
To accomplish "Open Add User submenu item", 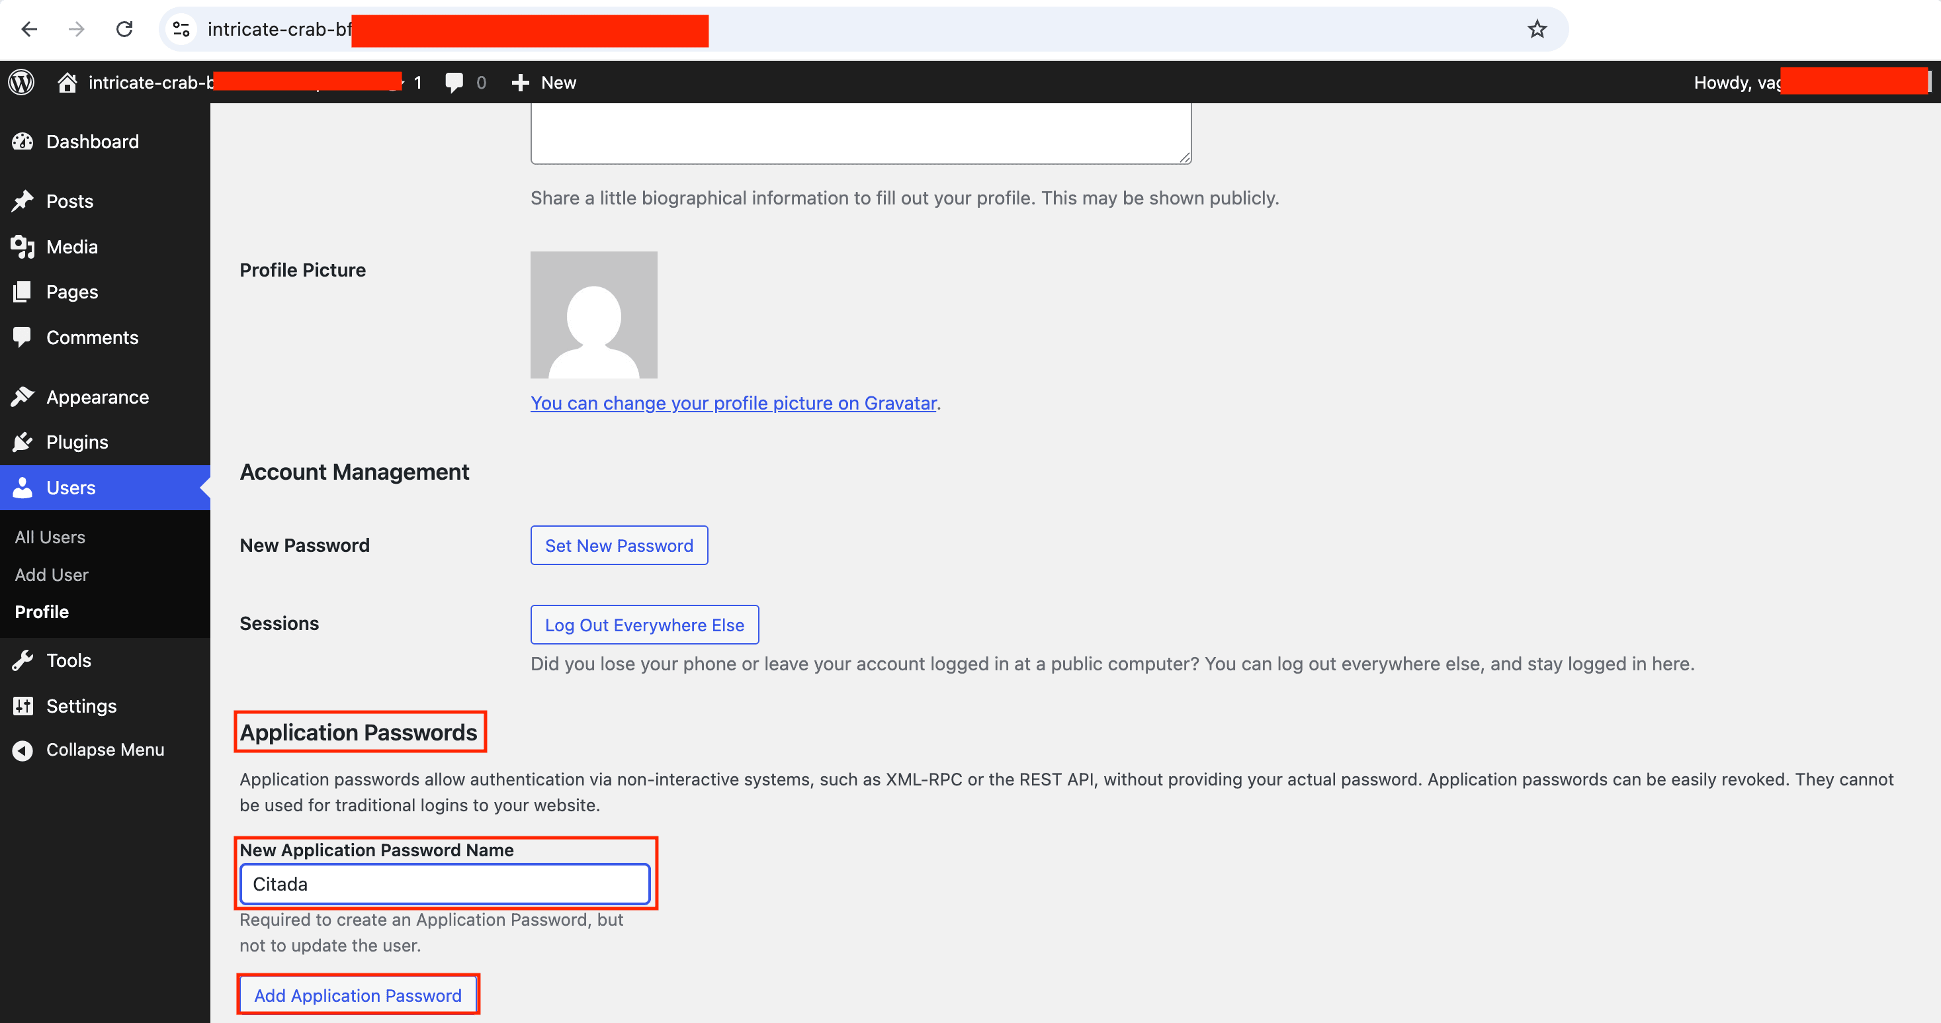I will pyautogui.click(x=51, y=575).
